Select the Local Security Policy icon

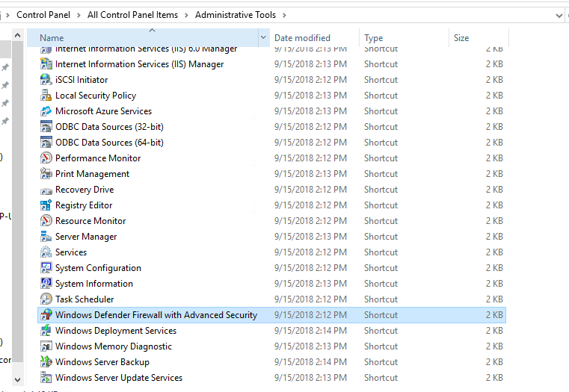pos(46,96)
